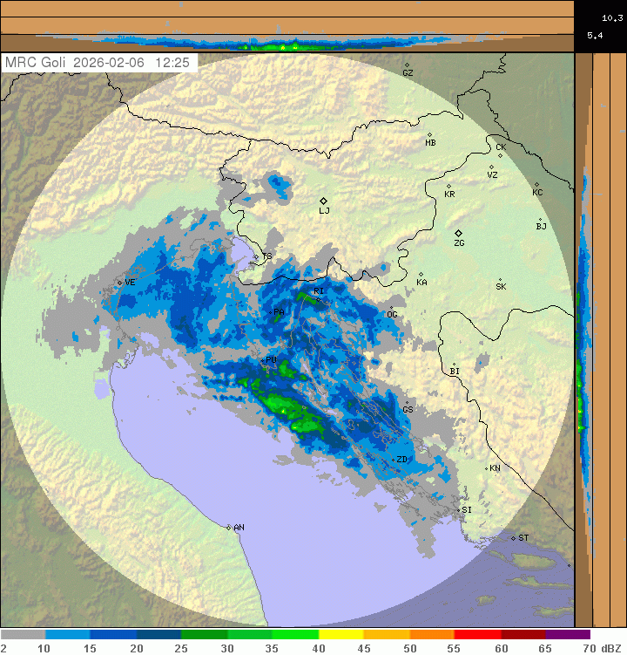
Task: Click the KA city marker
Action: tap(421, 275)
